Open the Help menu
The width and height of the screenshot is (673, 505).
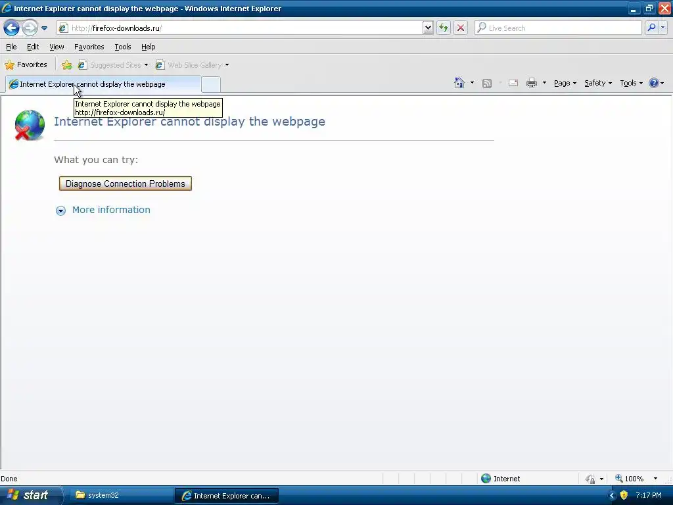[148, 47]
